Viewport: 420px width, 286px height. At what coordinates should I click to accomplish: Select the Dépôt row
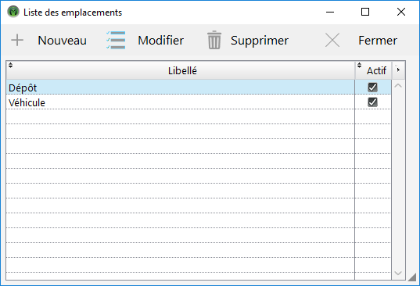(199, 88)
